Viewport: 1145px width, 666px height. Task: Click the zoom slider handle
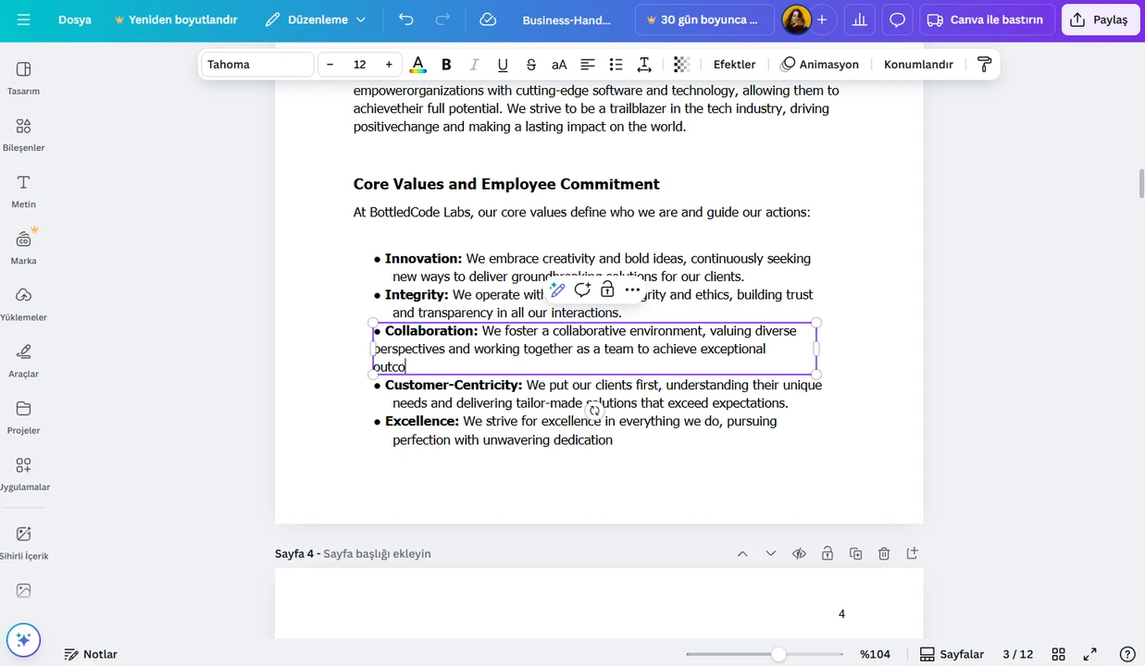778,654
